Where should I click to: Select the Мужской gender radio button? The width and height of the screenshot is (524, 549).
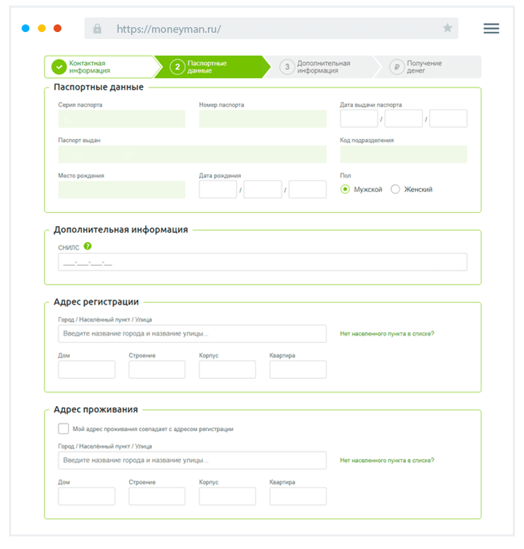click(x=345, y=189)
